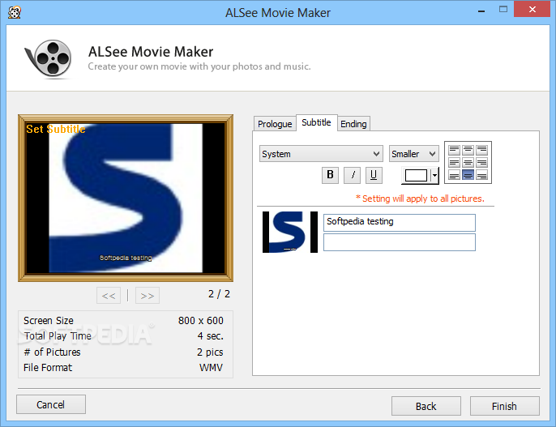Open the Smaller font size dropdown

pos(414,154)
